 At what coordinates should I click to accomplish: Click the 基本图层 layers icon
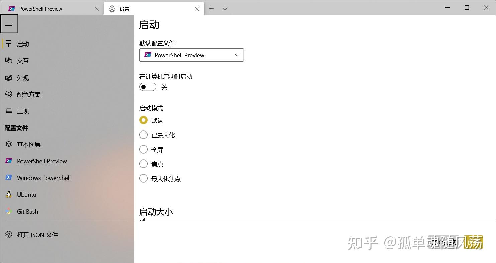[9, 144]
